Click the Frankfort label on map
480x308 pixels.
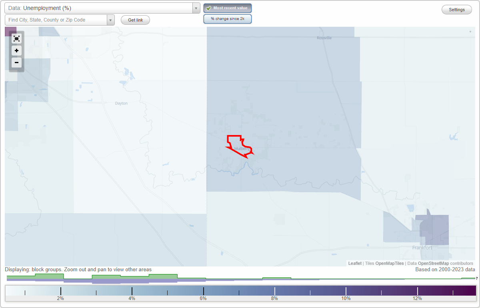click(422, 248)
